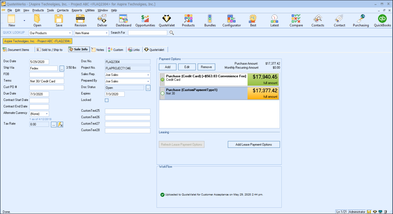
Task: Open the Reports menu
Action: pyautogui.click(x=77, y=10)
